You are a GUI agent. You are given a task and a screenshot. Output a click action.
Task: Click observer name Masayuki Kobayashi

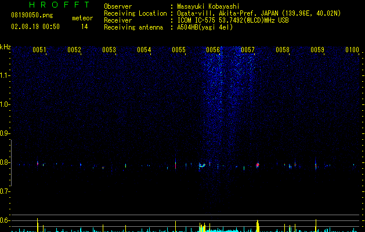pyautogui.click(x=208, y=6)
